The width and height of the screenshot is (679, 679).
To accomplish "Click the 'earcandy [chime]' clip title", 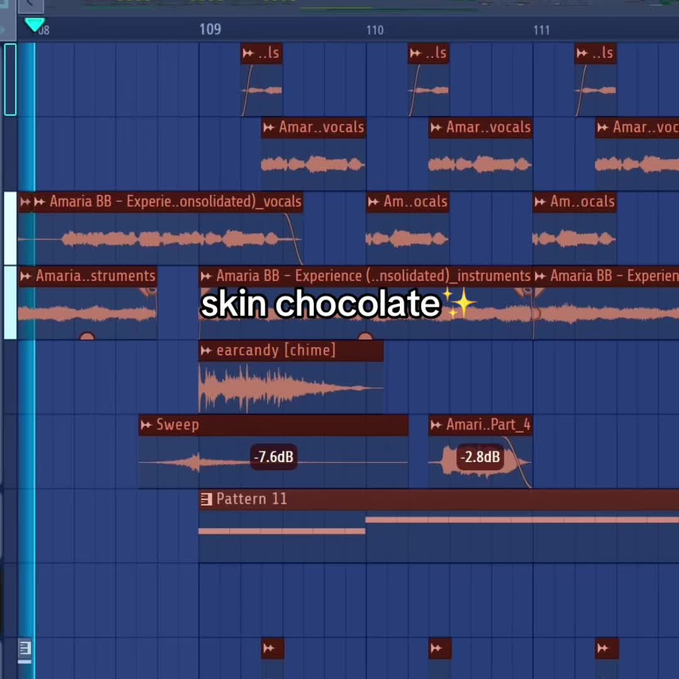I will pos(276,350).
